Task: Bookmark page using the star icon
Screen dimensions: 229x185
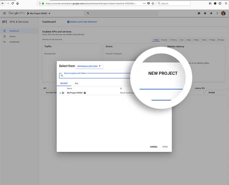Action: coord(153,3)
